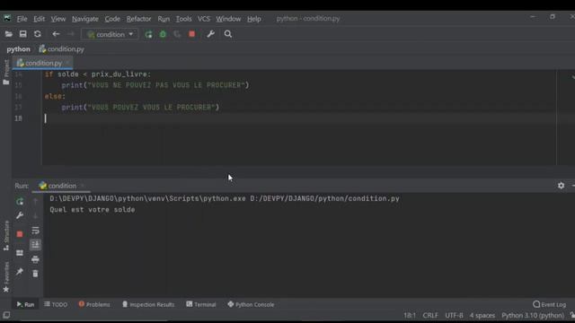The image size is (575, 323).
Task: Stop process with red square in toolbar
Action: pos(191,34)
